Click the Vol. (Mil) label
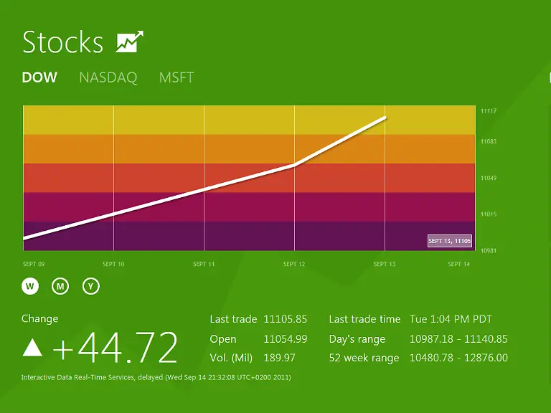The image size is (551, 413). click(231, 358)
